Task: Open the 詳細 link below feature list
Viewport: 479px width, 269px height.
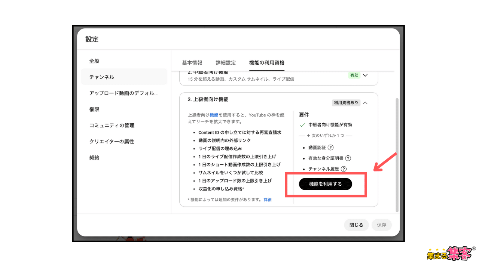Action: pos(268,200)
